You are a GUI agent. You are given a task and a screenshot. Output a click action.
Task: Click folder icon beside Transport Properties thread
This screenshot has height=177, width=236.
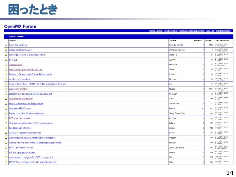click(x=6, y=74)
